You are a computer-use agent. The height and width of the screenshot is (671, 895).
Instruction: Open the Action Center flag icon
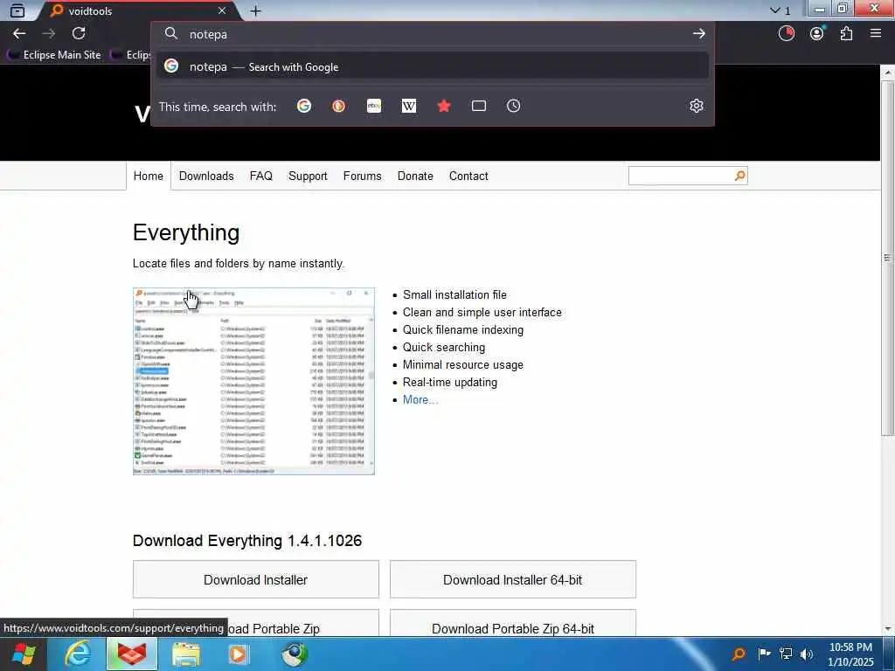coord(764,654)
